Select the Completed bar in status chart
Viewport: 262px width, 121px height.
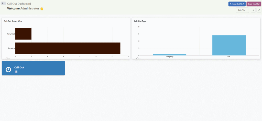tap(23, 34)
